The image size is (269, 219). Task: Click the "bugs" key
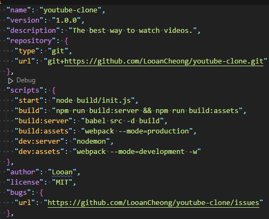[19, 193]
